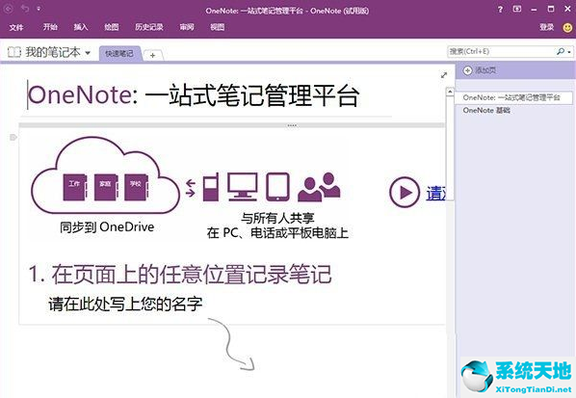
Task: Click the notebook icon beside 我的笔记本
Action: pyautogui.click(x=14, y=52)
